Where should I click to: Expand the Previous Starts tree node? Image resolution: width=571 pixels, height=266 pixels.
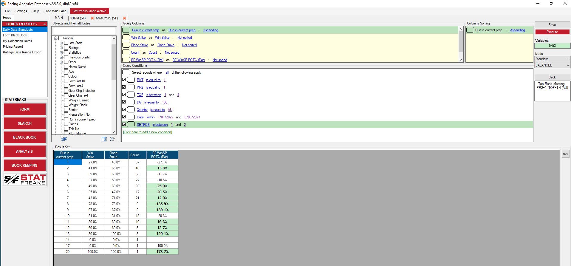(61, 57)
